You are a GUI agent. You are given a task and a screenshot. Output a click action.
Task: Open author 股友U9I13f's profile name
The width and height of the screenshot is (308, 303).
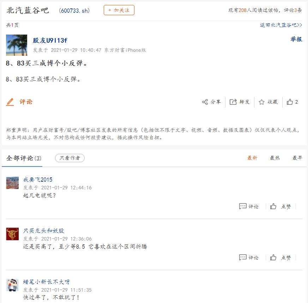[50, 40]
